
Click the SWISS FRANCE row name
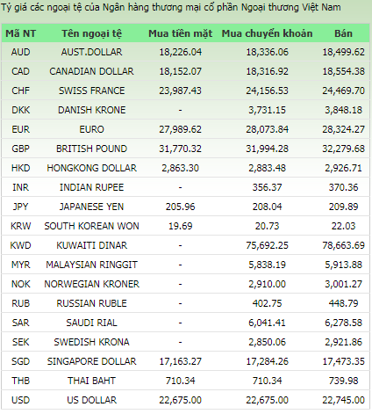(x=91, y=91)
